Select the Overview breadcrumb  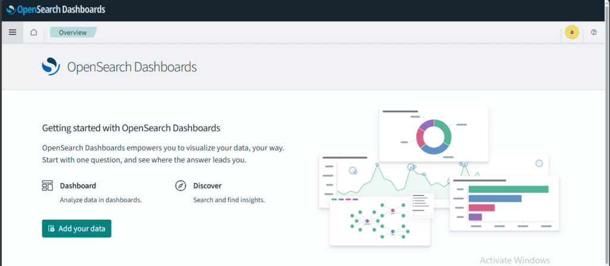[73, 32]
